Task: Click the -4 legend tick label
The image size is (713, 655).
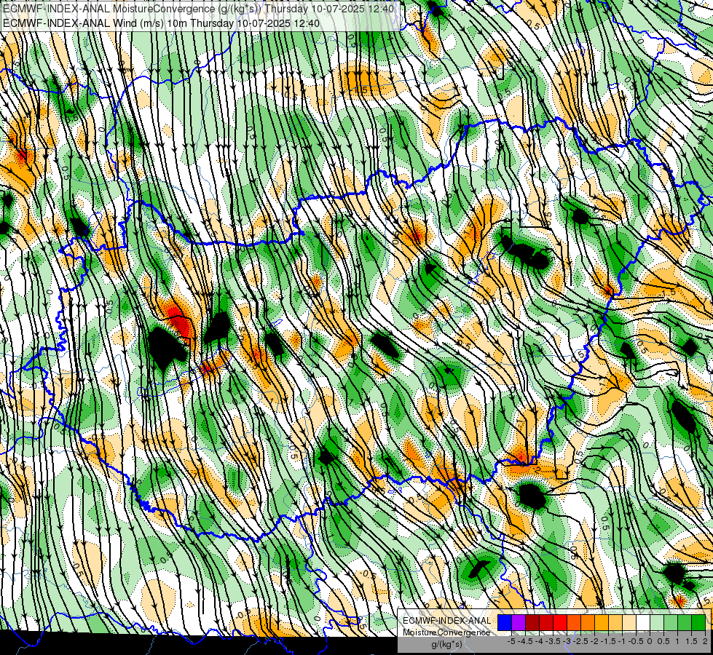Action: pyautogui.click(x=539, y=641)
